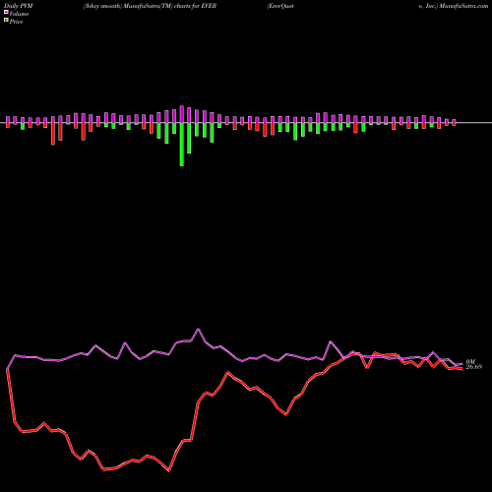The height and width of the screenshot is (492, 492).
Task: Click the Price legend swatch
Action: click(x=6, y=21)
